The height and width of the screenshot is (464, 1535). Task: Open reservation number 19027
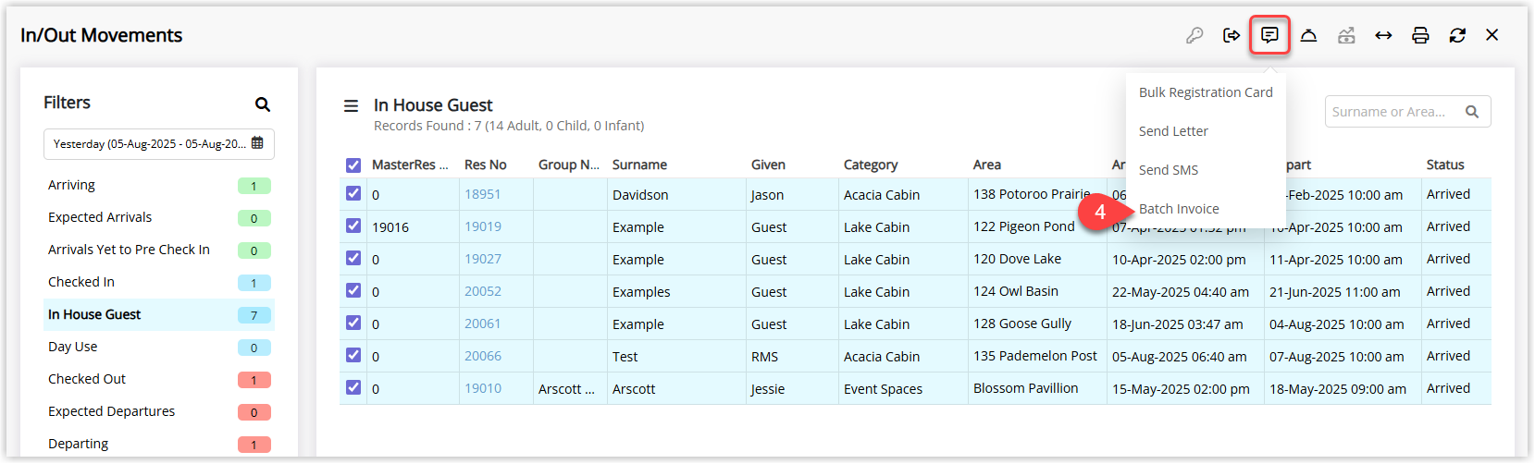pos(482,259)
